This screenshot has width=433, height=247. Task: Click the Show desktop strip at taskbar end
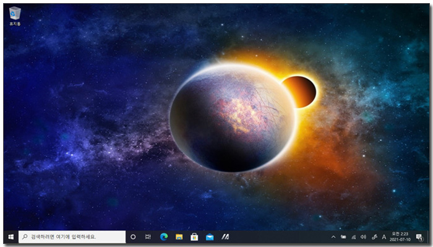[429, 237]
